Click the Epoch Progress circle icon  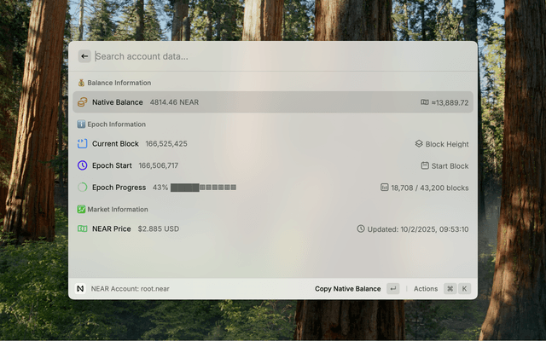(x=83, y=187)
